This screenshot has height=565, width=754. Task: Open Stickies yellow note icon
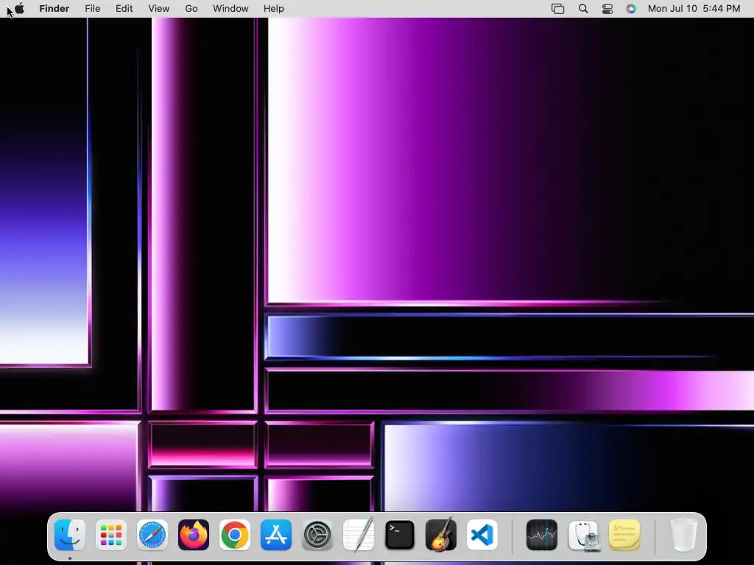tap(624, 535)
